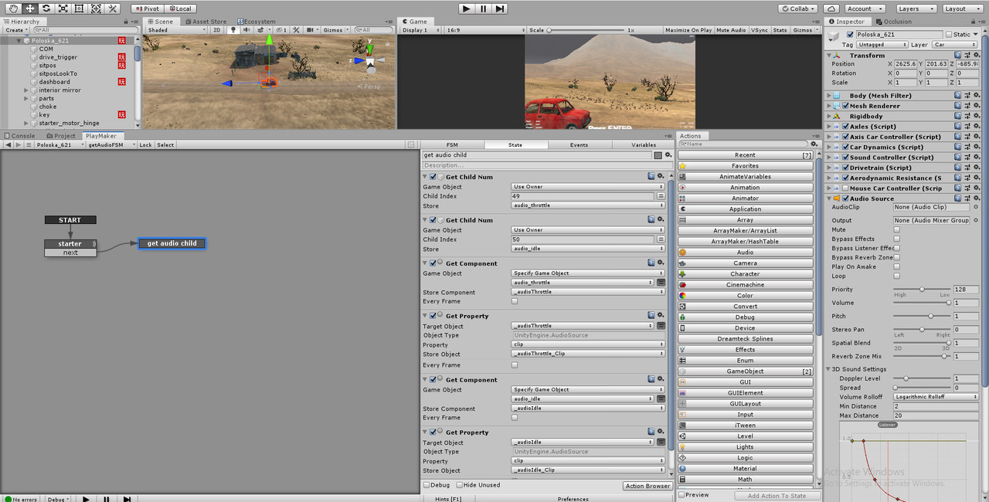The width and height of the screenshot is (989, 502).
Task: Select drive_trigger in Hierarchy
Action: point(58,57)
